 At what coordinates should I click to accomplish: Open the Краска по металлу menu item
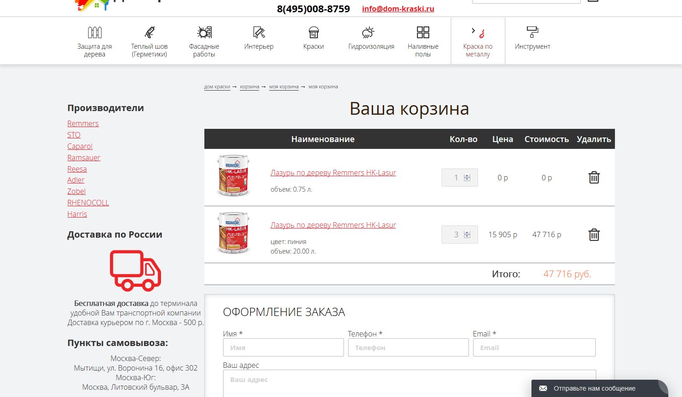478,41
